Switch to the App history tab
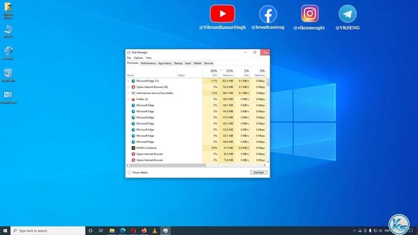This screenshot has height=235, width=418. point(165,63)
